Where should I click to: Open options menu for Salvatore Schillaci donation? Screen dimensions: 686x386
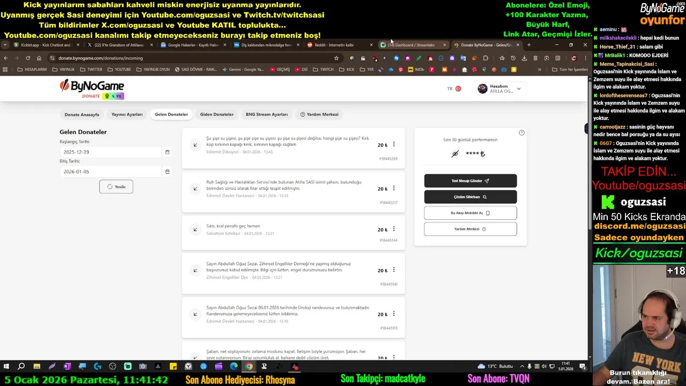(394, 229)
